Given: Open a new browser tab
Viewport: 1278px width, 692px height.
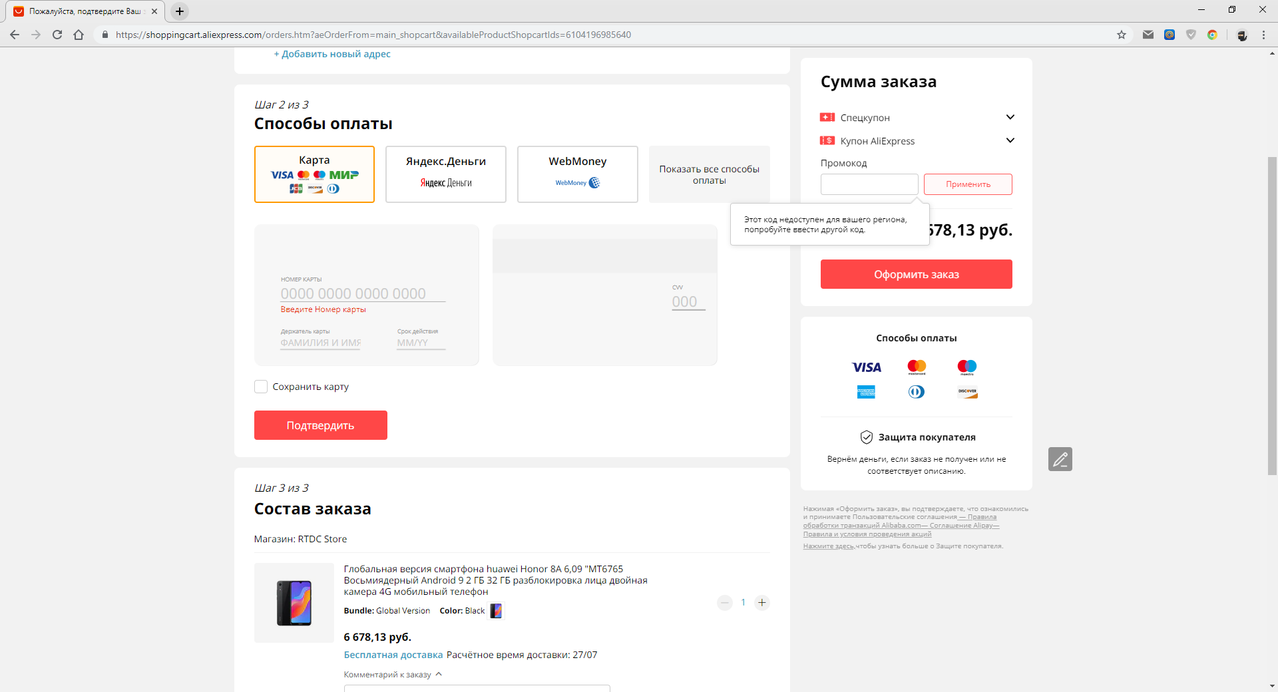Looking at the screenshot, I should click(180, 11).
